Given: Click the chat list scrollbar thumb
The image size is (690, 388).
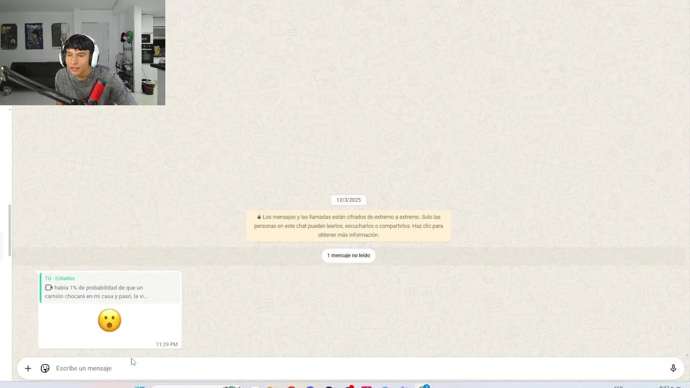Looking at the screenshot, I should 9,231.
